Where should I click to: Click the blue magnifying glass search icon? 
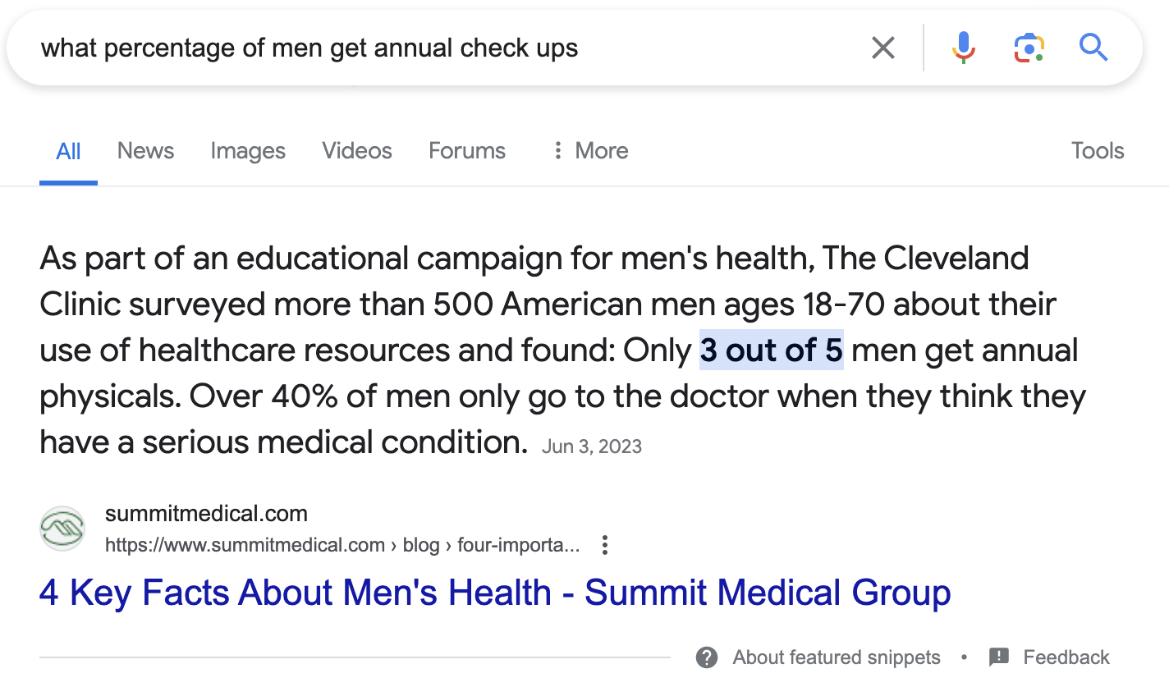coord(1093,48)
